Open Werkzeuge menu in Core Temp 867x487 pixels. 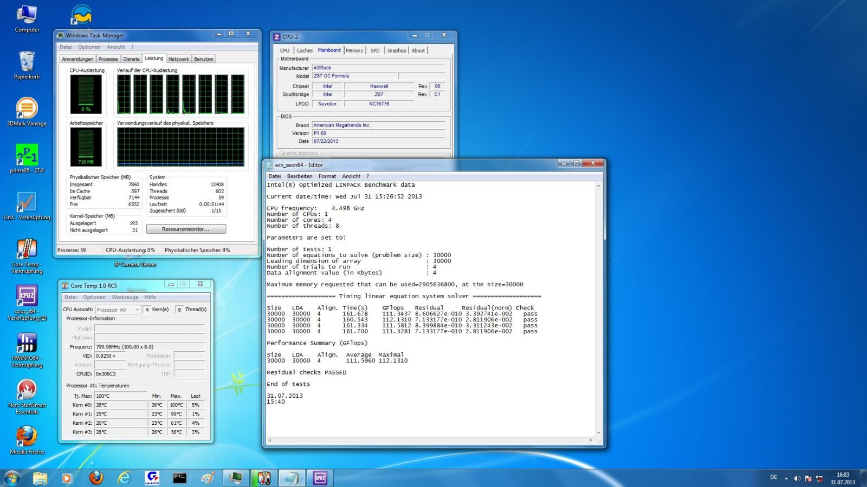125,297
